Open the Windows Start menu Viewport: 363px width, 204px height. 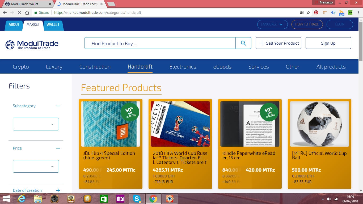[7, 199]
